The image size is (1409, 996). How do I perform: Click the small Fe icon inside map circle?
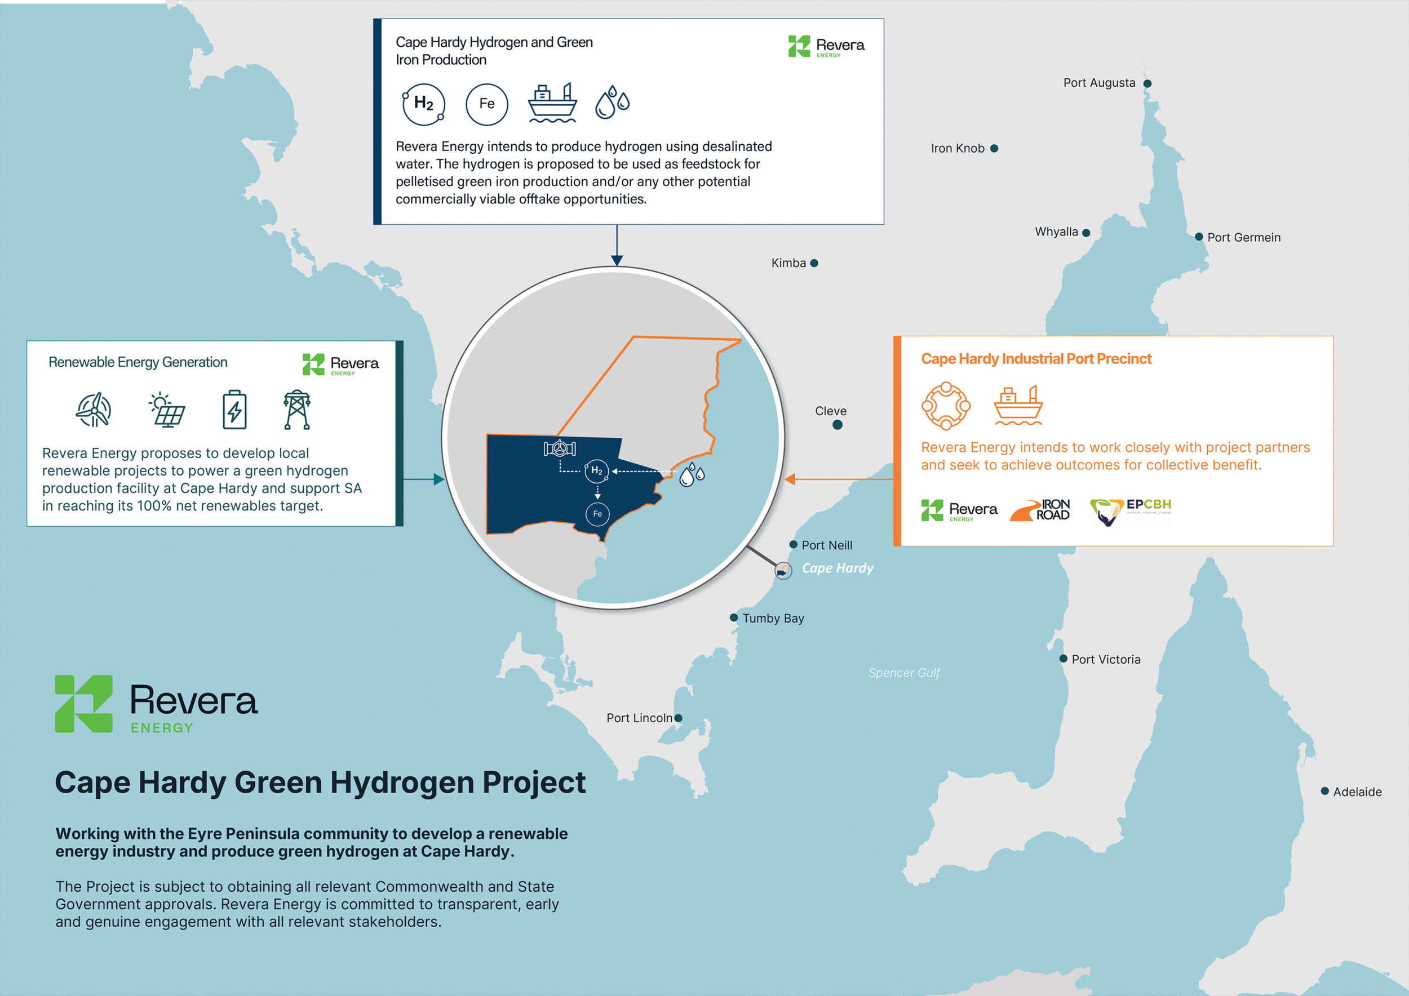click(x=597, y=514)
